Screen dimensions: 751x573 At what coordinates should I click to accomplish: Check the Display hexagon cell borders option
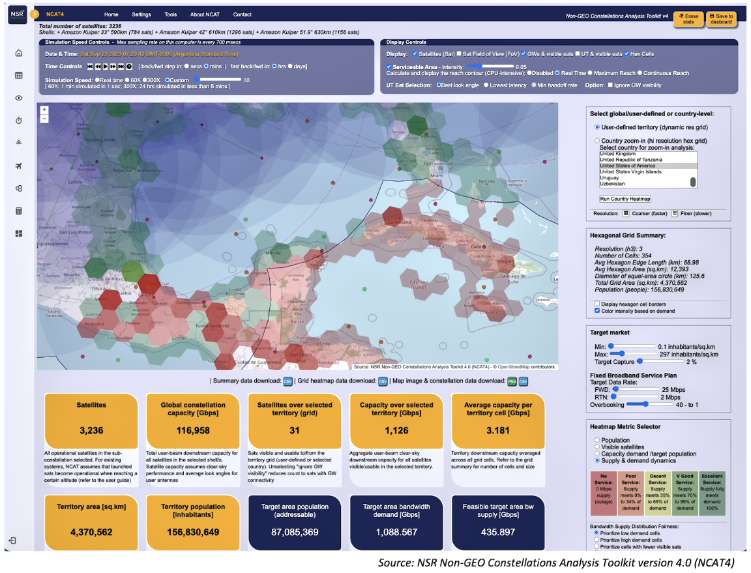tap(596, 304)
